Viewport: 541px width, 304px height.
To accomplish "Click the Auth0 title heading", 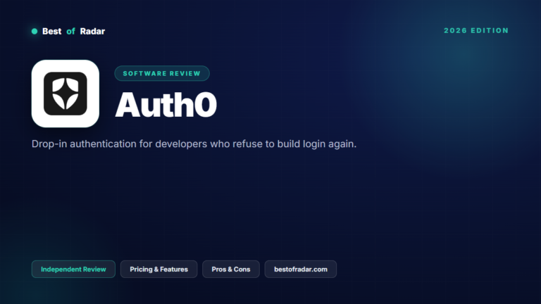I will [166, 105].
